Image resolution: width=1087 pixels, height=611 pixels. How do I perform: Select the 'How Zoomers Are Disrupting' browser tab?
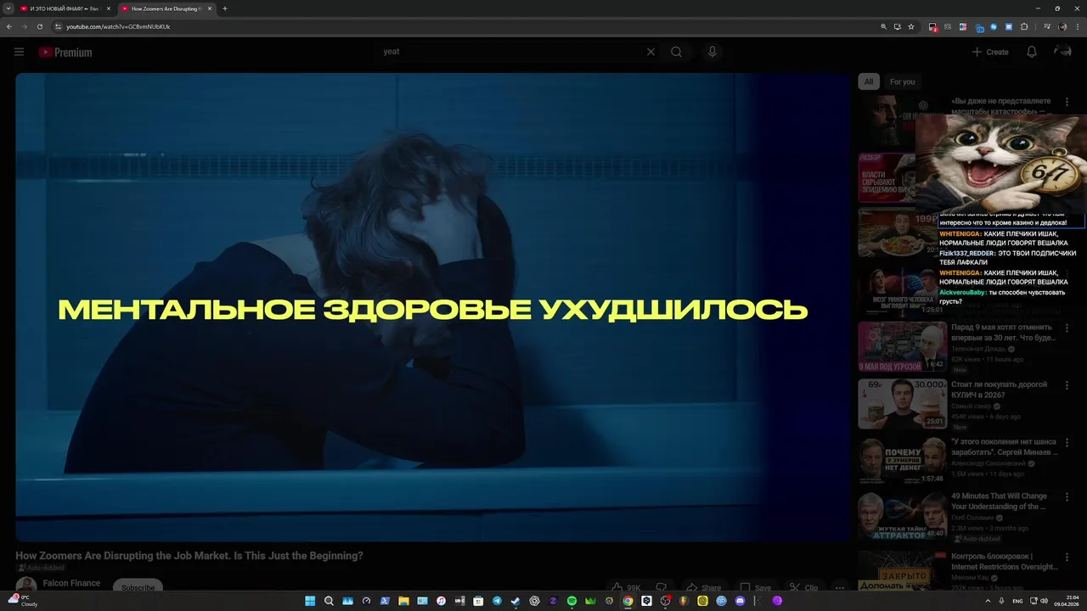[x=166, y=8]
